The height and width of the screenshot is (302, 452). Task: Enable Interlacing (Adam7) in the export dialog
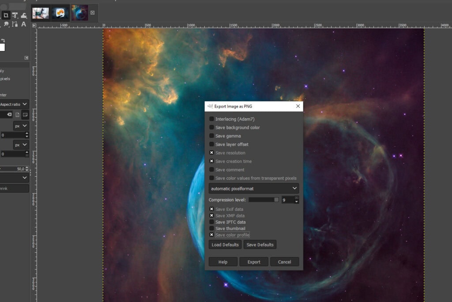tap(211, 119)
